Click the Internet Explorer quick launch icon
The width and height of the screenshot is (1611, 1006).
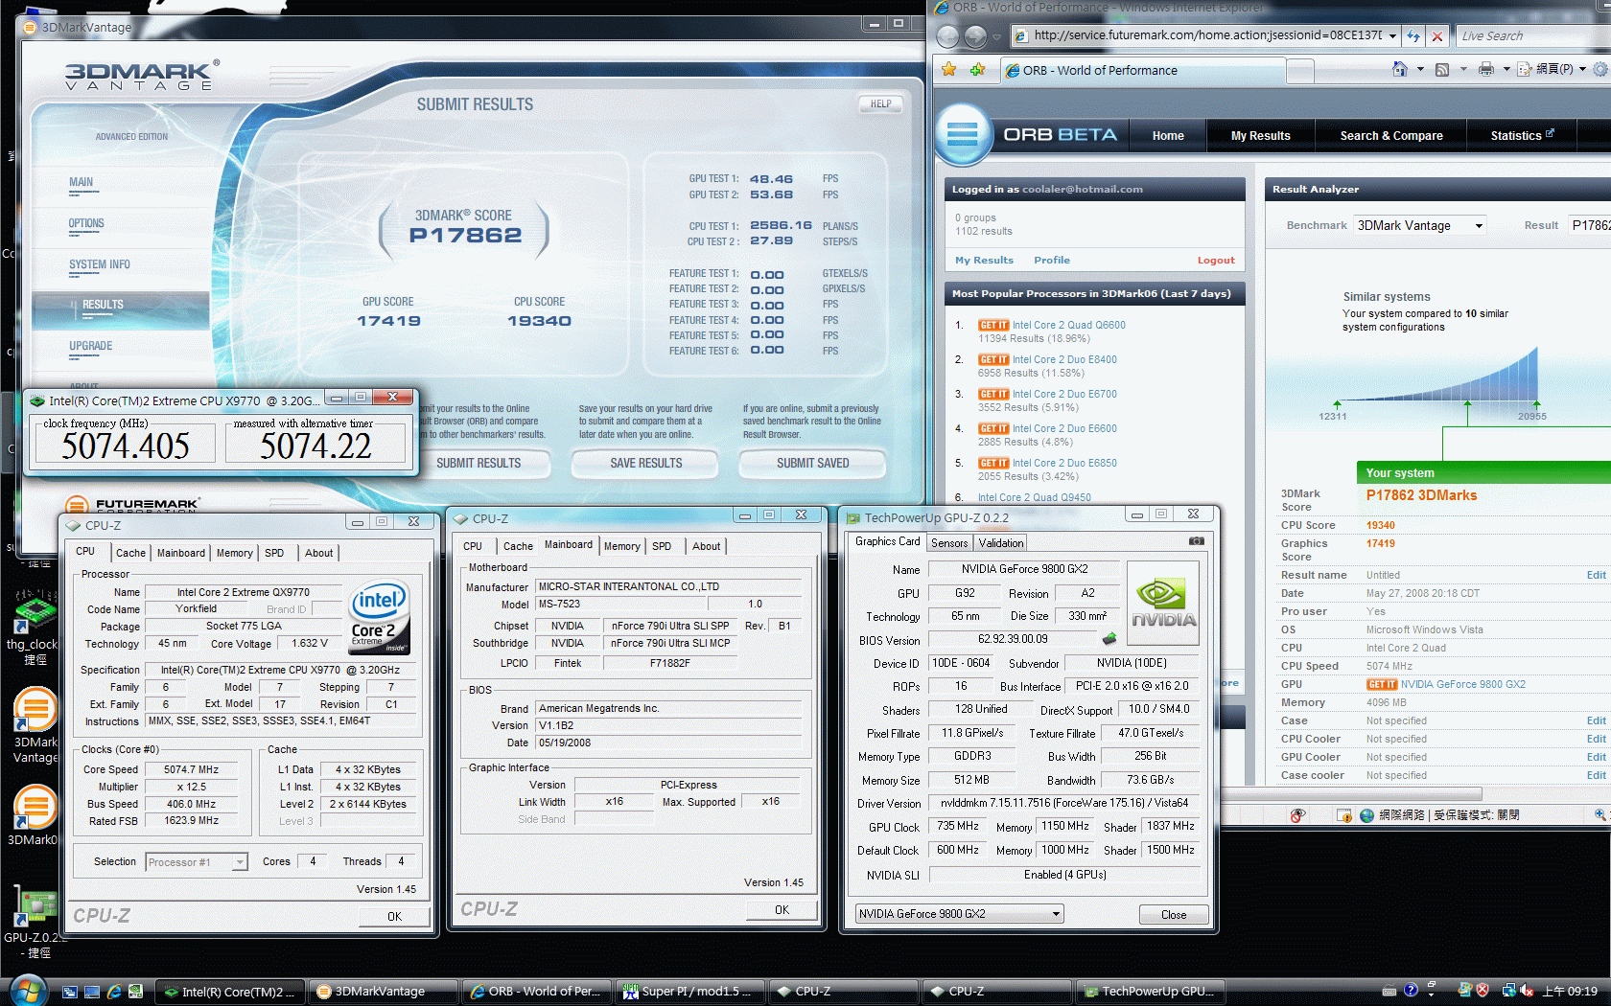pos(113,992)
